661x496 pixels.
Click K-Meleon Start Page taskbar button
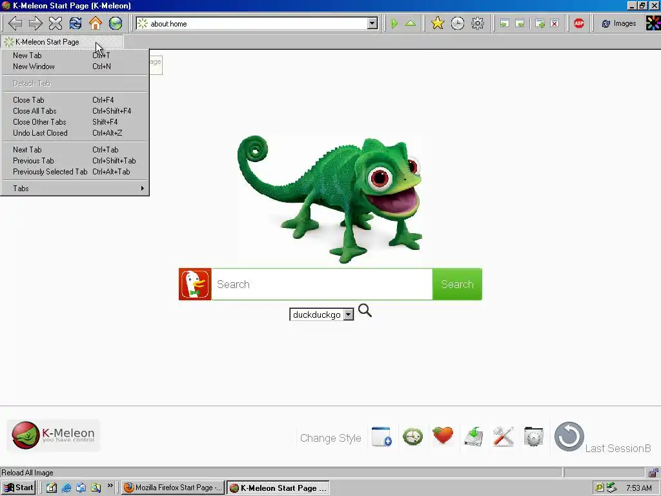point(278,488)
